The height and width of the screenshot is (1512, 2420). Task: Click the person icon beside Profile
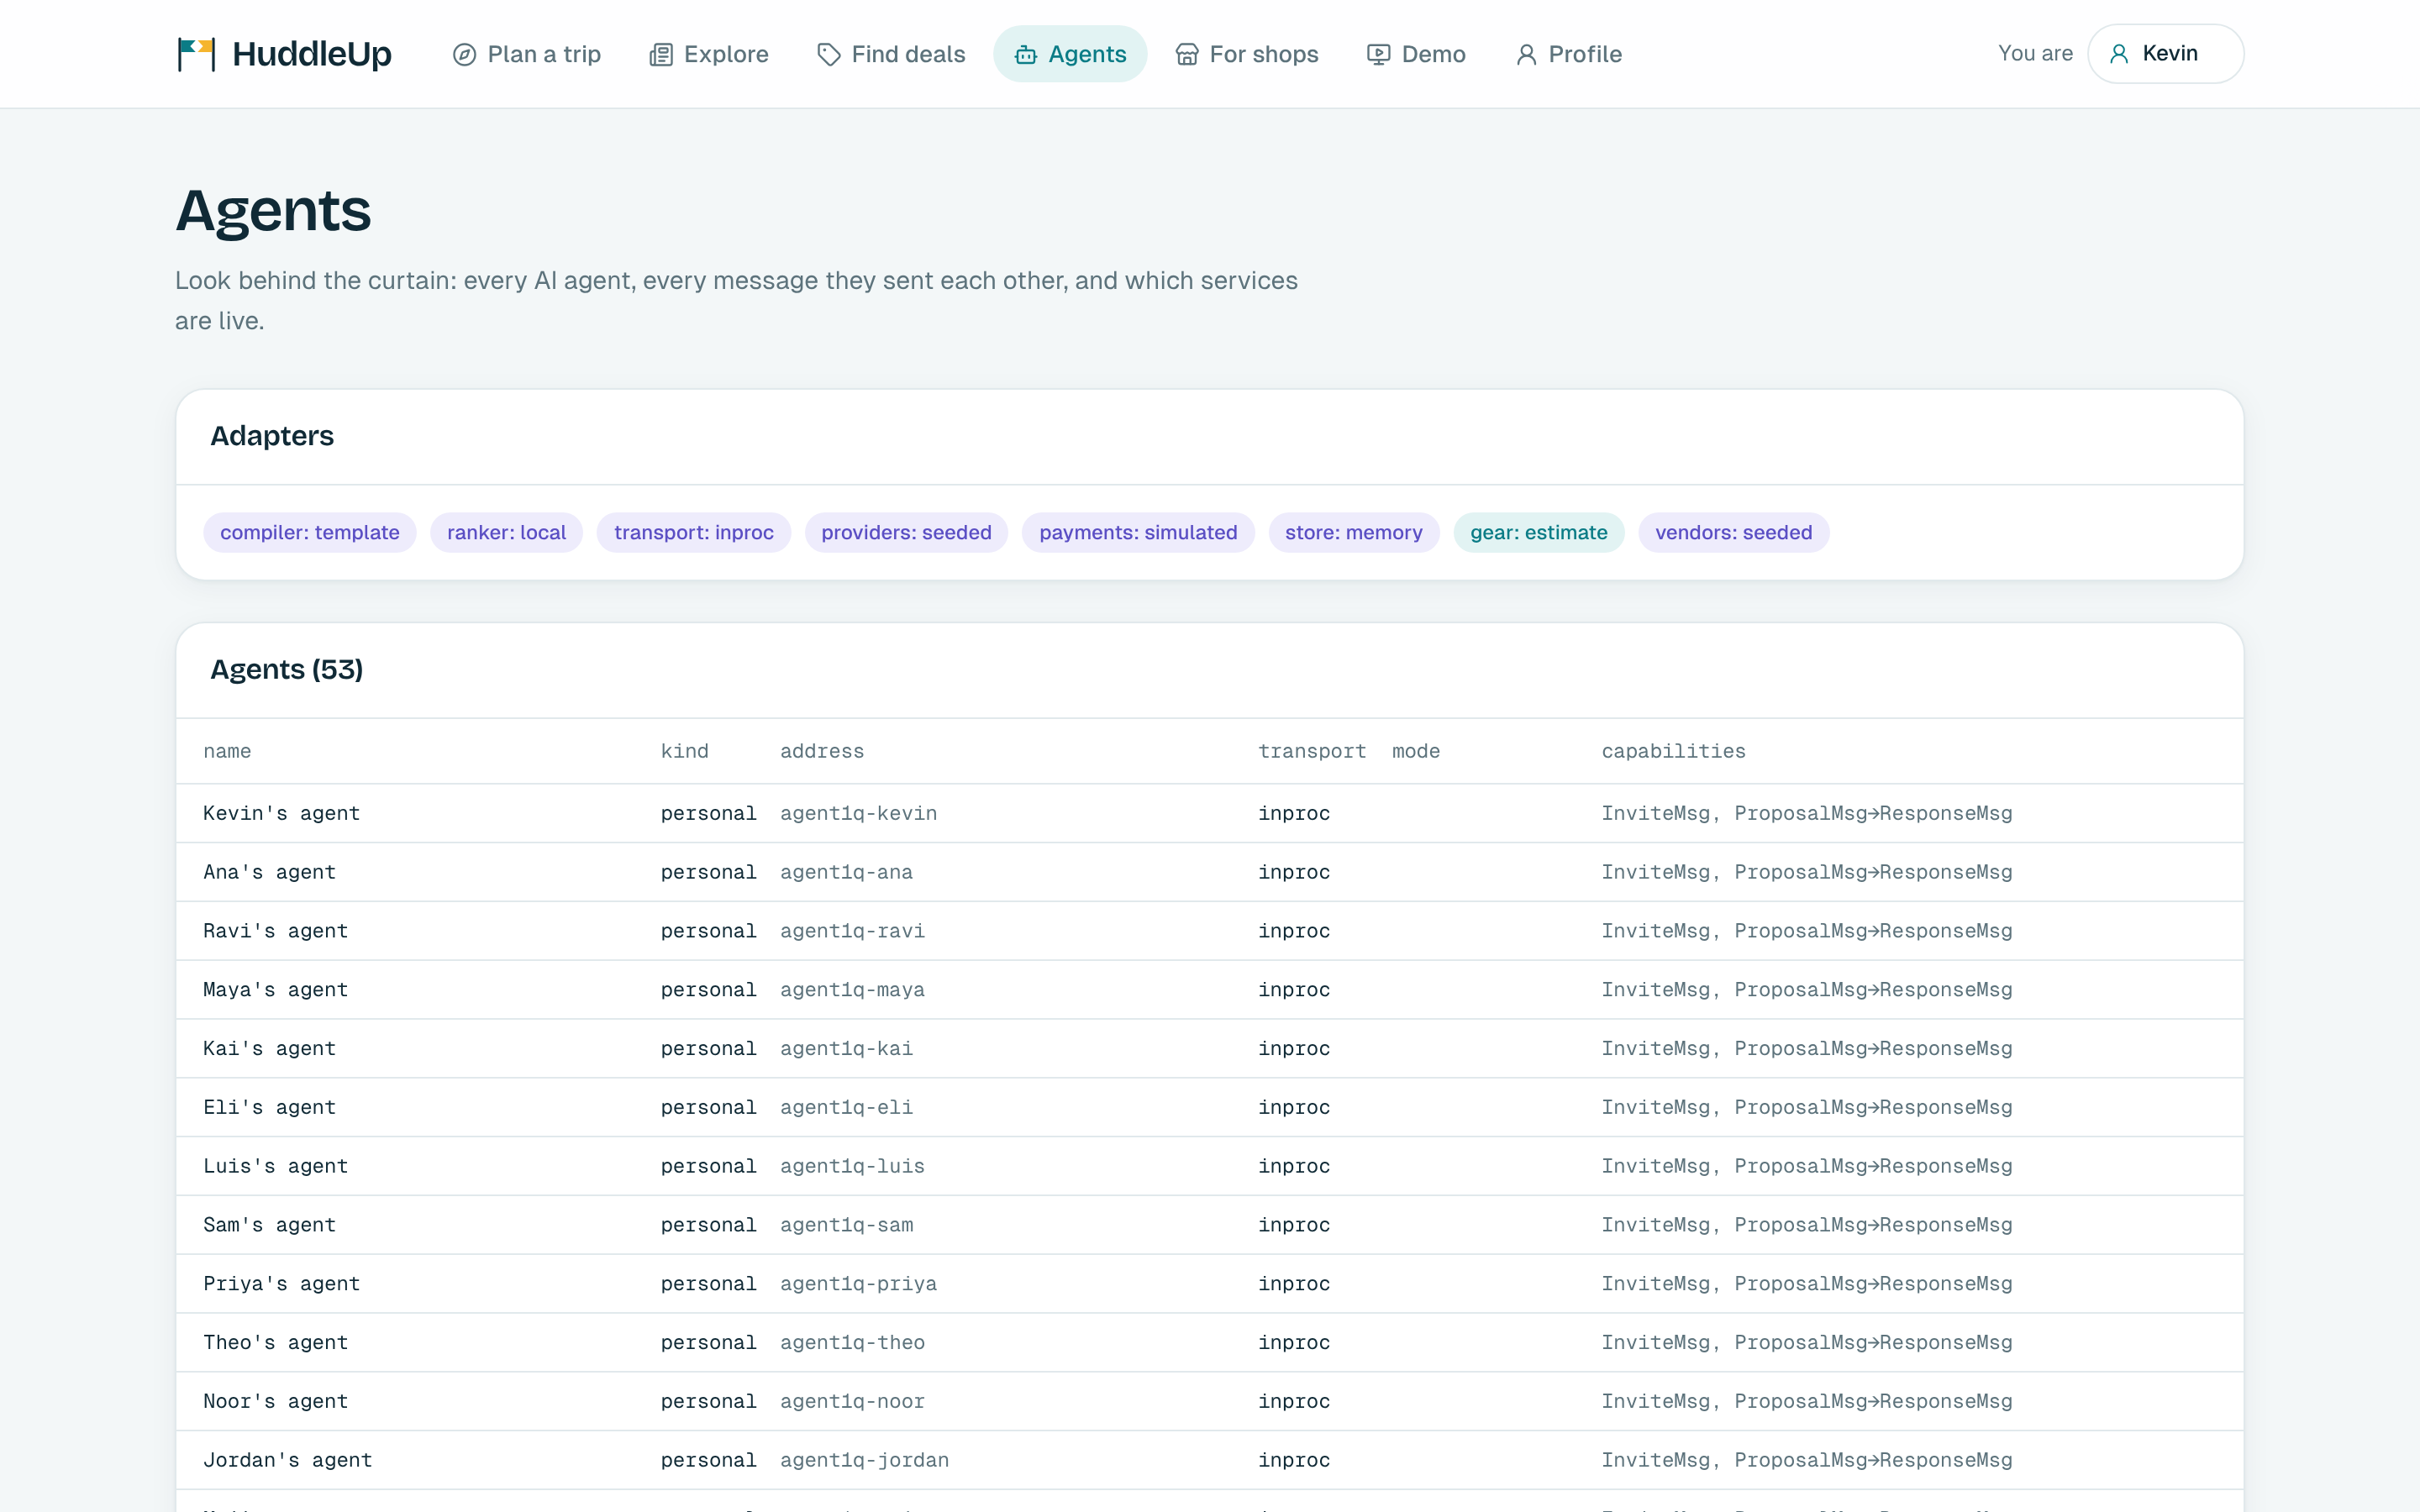[1526, 54]
